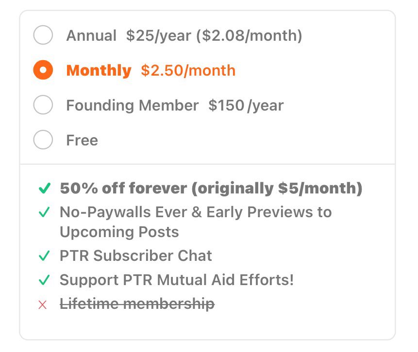The image size is (418, 352).
Task: Select the Monthly plan radio button
Action: point(43,70)
